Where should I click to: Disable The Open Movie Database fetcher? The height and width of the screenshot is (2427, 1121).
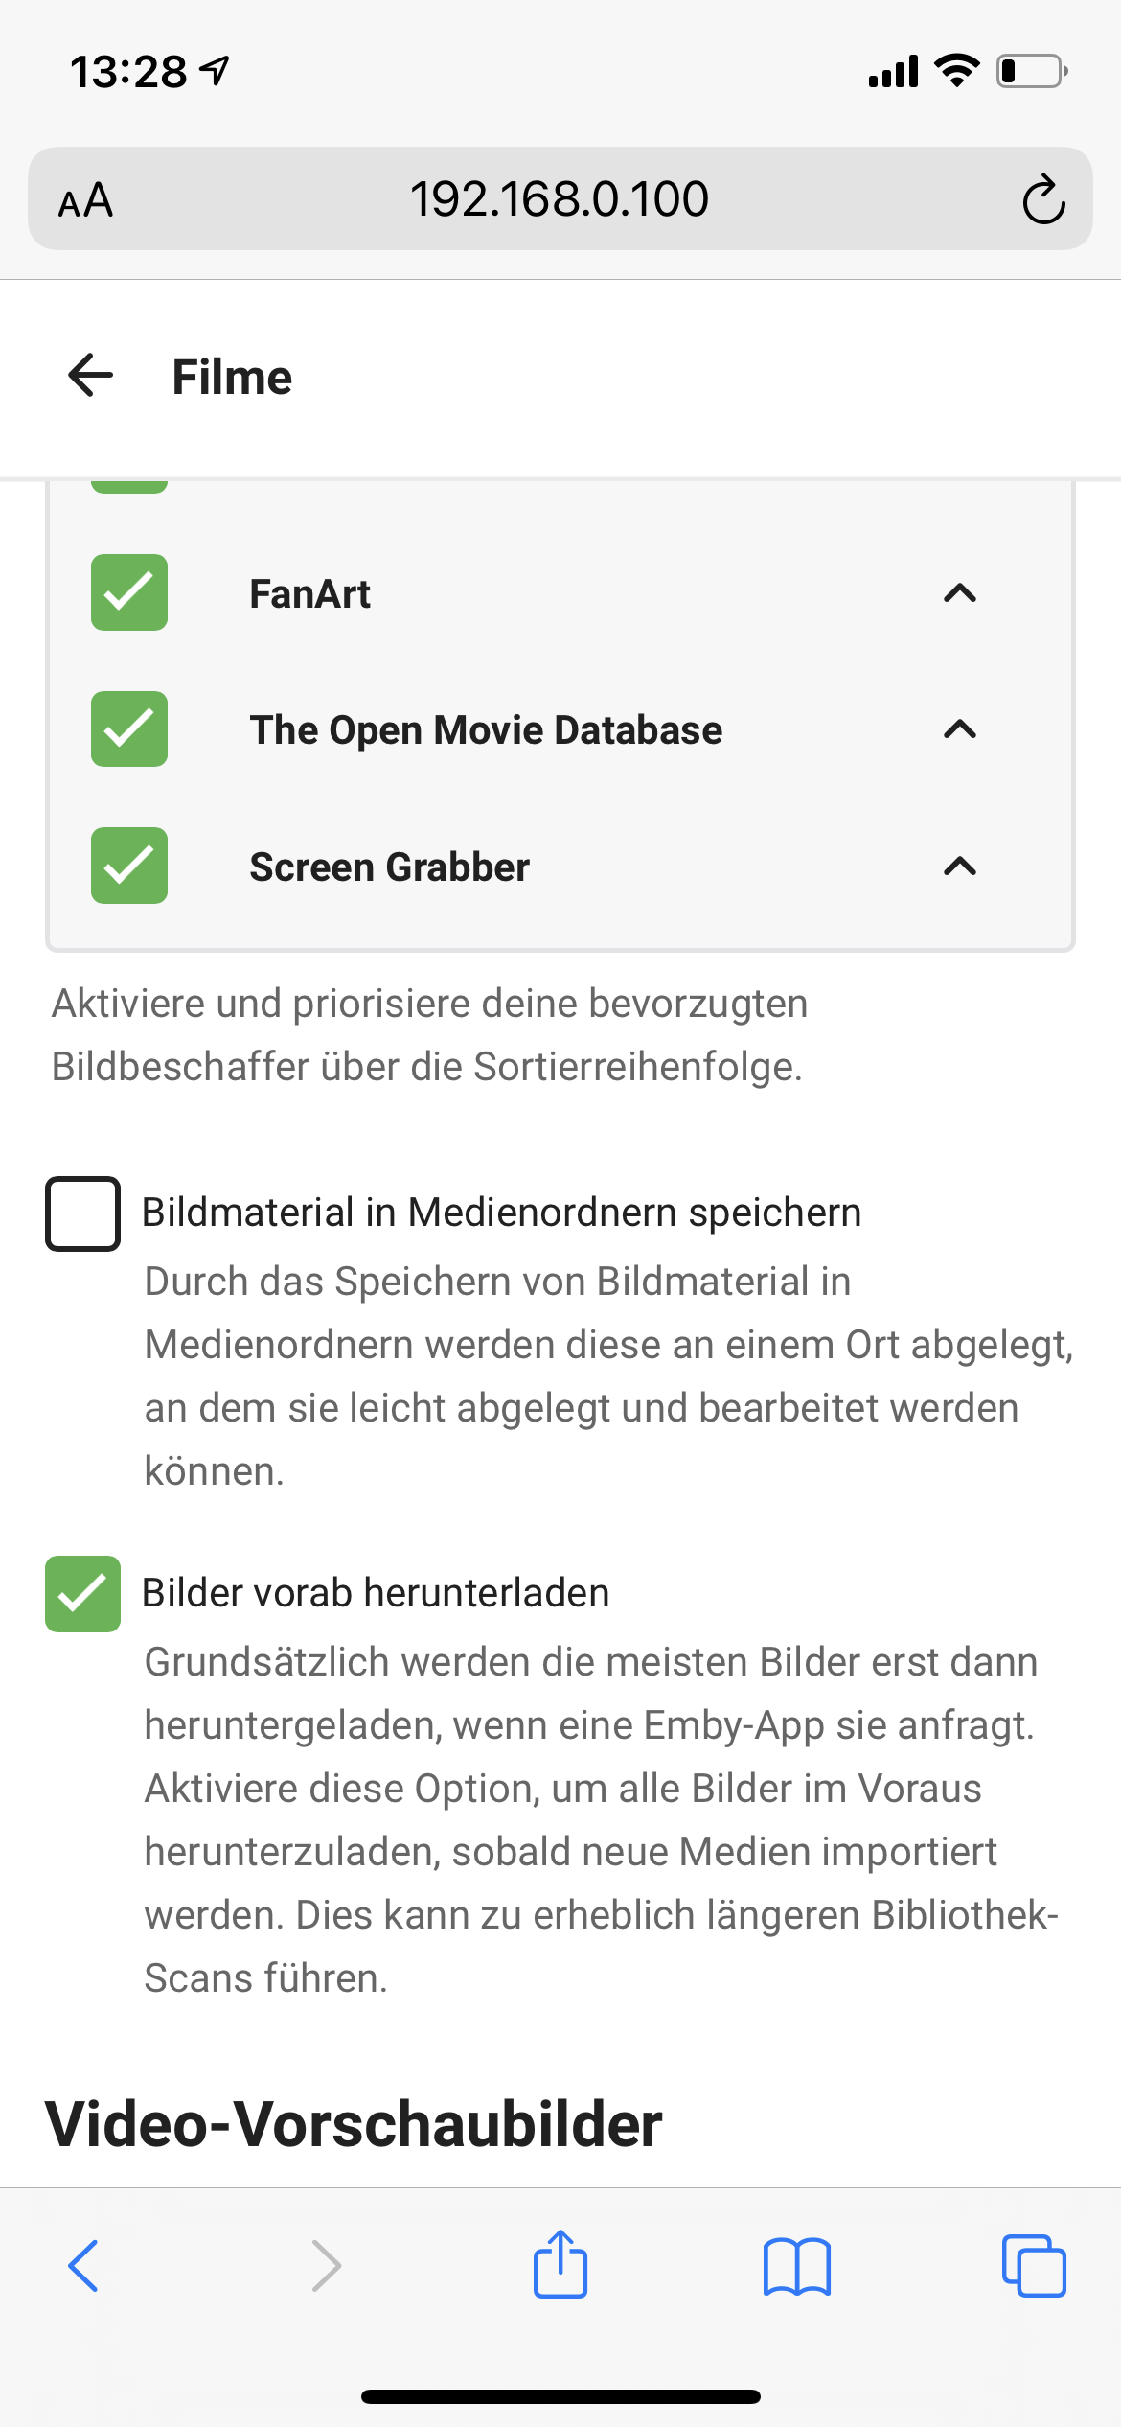129,728
